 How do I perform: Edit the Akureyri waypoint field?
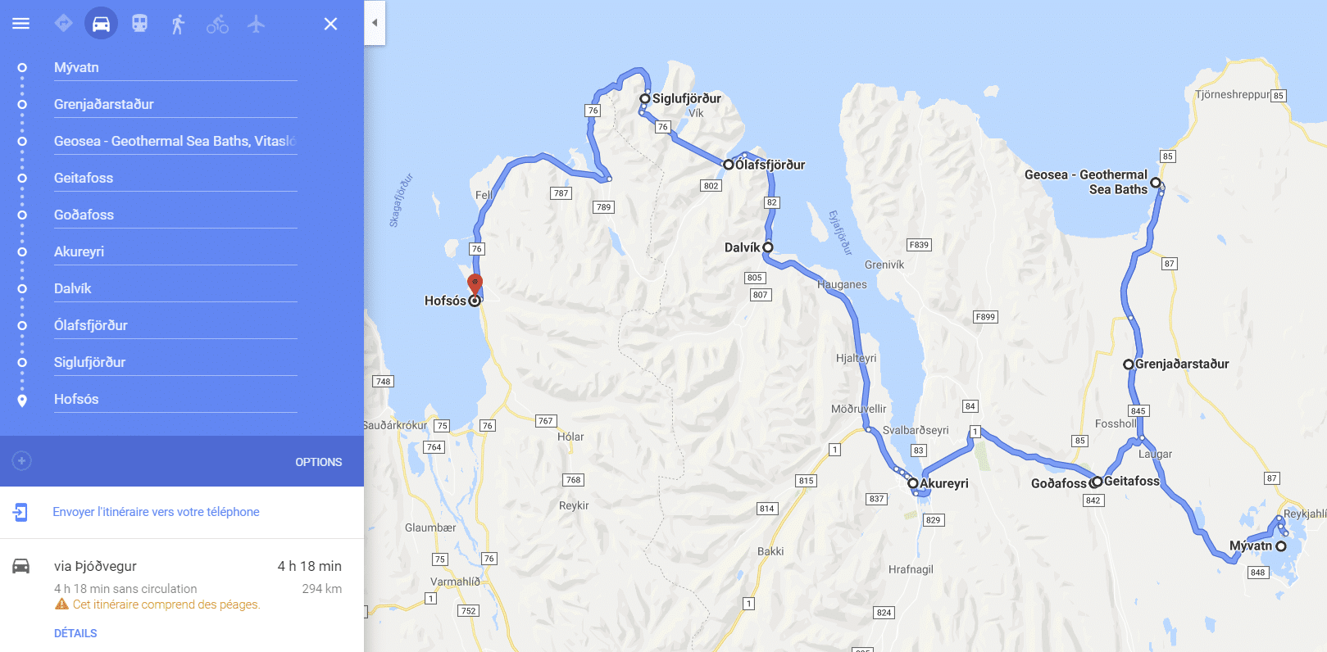[x=175, y=252]
